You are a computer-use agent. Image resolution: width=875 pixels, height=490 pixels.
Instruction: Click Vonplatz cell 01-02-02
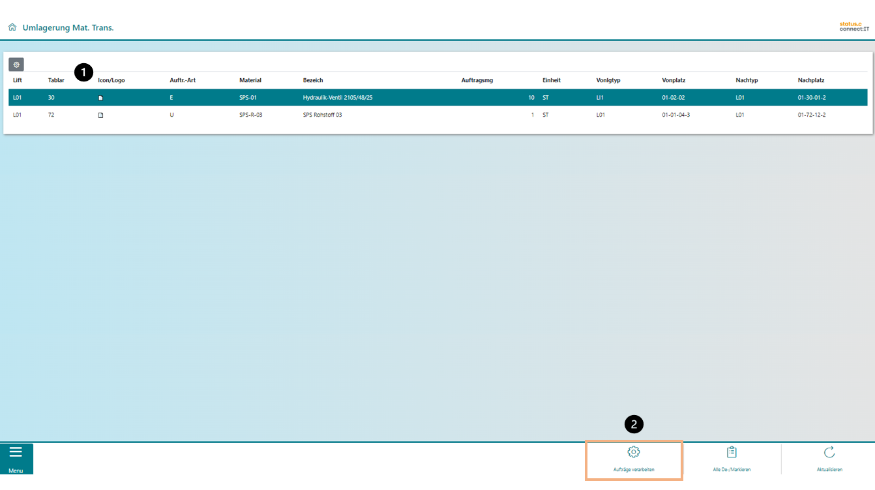pos(673,98)
